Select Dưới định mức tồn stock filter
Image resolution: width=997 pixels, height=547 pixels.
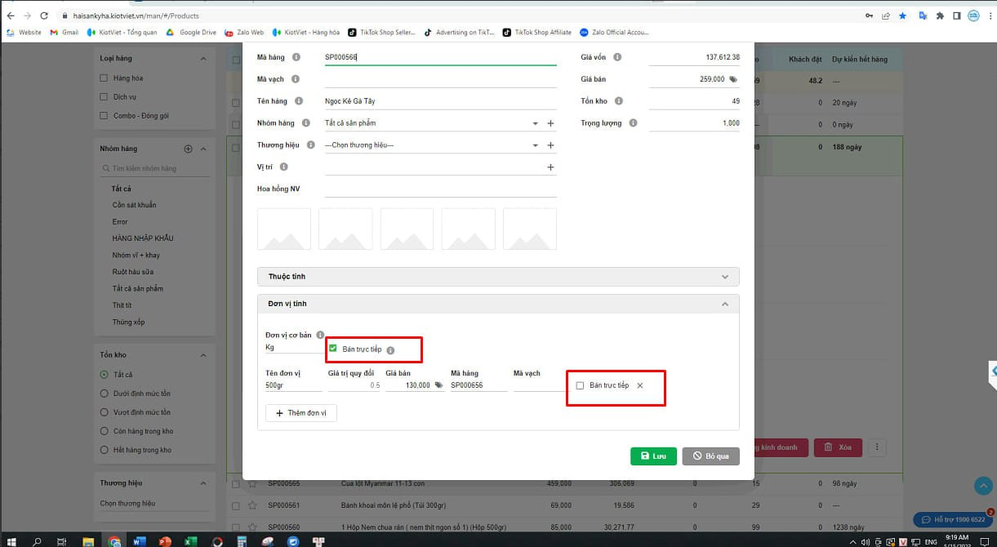pyautogui.click(x=104, y=394)
